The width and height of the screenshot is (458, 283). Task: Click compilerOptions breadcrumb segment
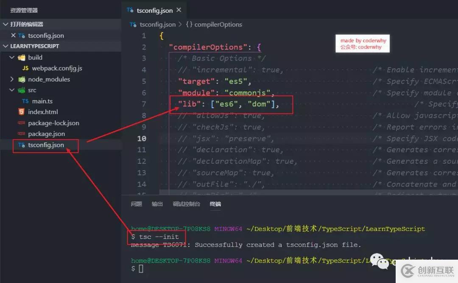[x=218, y=25]
